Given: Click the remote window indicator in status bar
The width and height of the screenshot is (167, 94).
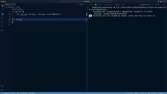Looking at the screenshot, I should coord(1,93).
